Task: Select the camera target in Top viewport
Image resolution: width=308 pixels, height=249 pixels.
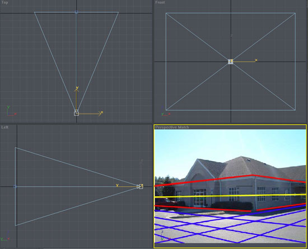Action: 76,12
